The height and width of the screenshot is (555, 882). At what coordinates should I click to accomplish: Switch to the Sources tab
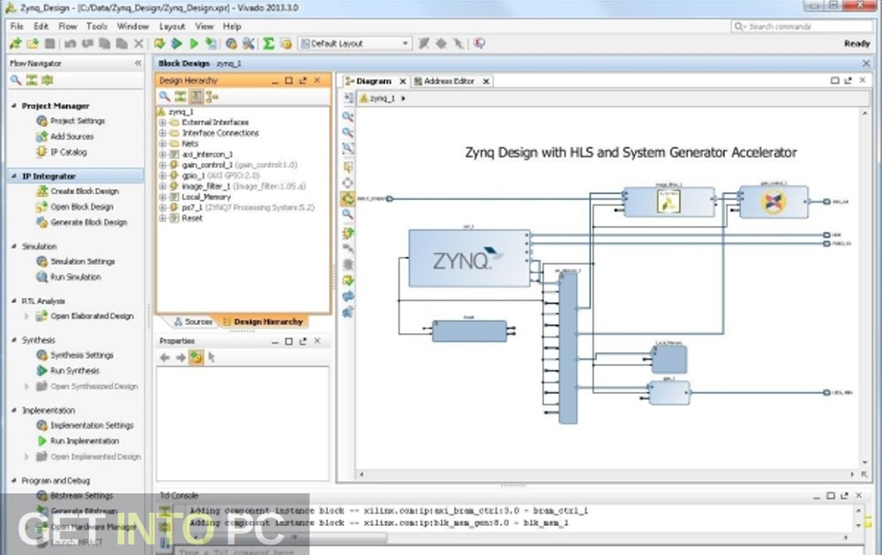click(193, 322)
